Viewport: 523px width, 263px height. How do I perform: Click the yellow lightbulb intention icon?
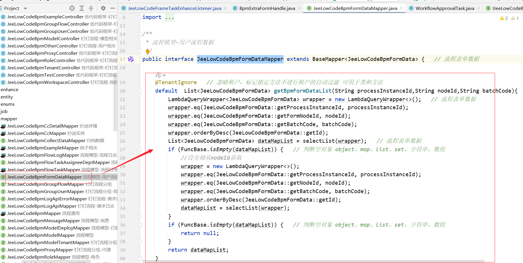148,52
